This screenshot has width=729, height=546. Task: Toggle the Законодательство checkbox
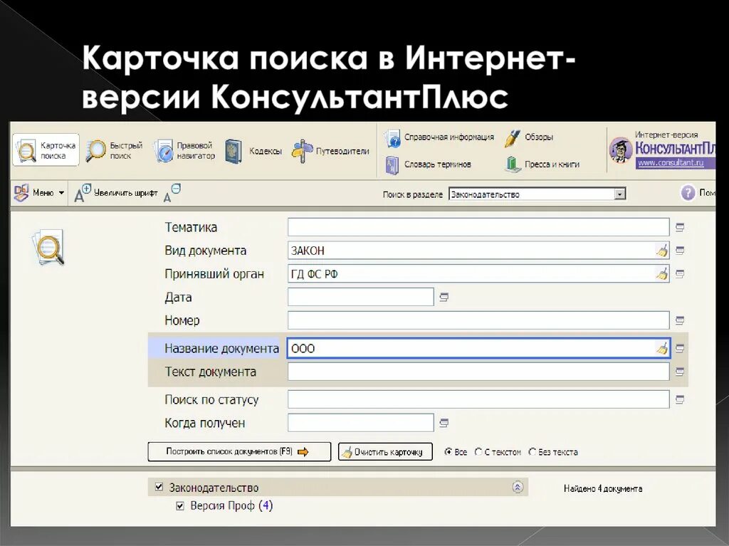click(x=159, y=487)
